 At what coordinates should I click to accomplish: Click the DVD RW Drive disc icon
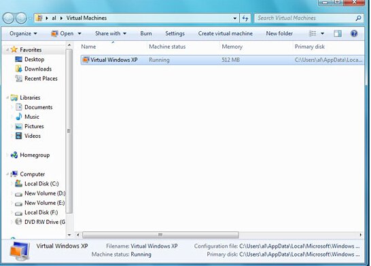18,222
